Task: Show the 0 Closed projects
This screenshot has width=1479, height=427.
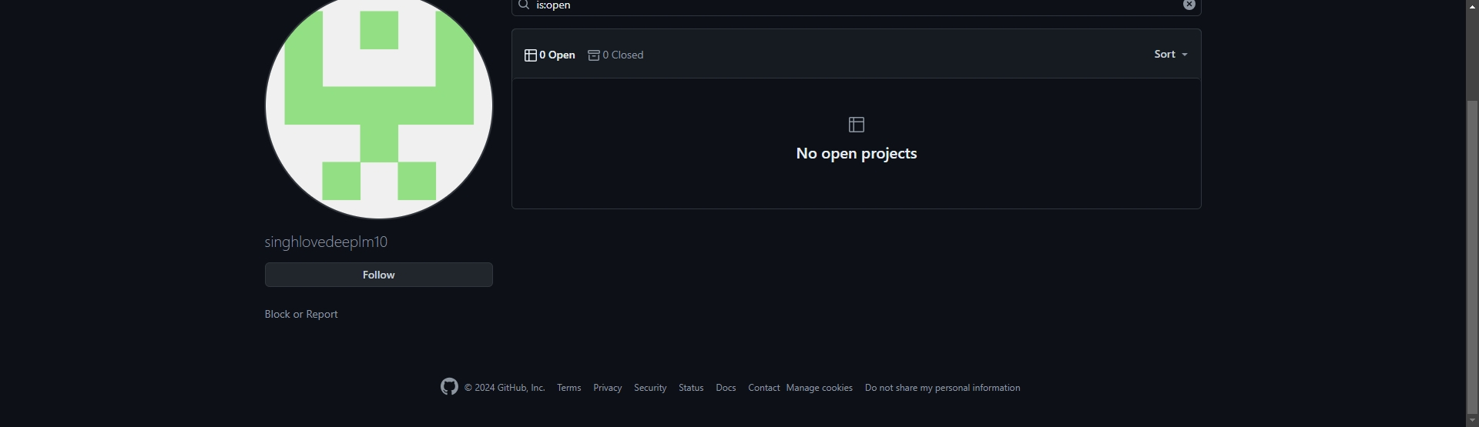Action: coord(615,55)
